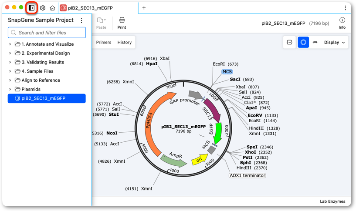Expand 4. Sample Files folder
The height and width of the screenshot is (211, 356).
click(10, 71)
